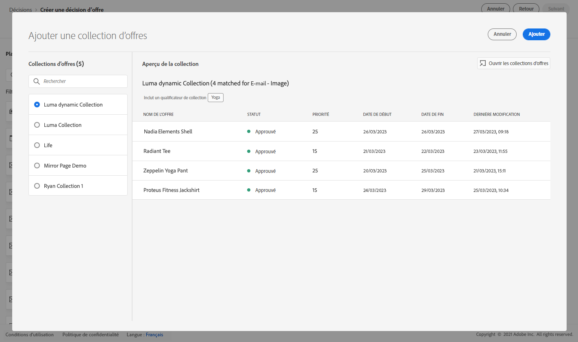Click the Décisions breadcrumb link
The height and width of the screenshot is (342, 578).
20,10
